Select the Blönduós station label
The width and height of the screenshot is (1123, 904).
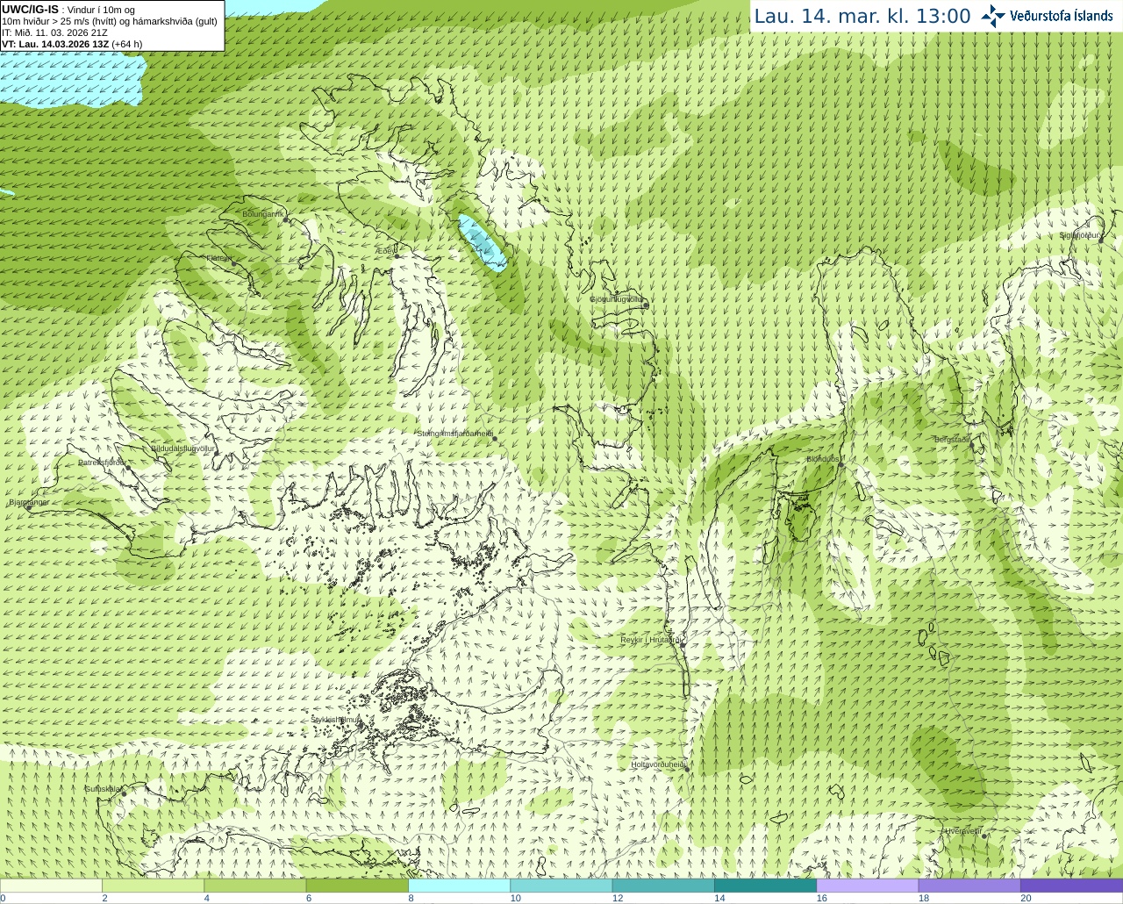823,459
